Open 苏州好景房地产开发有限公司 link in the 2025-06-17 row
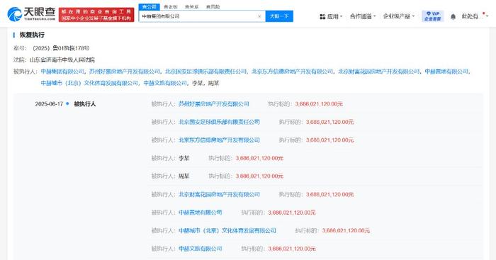Image resolution: width=496 pixels, height=260 pixels. 214,103
